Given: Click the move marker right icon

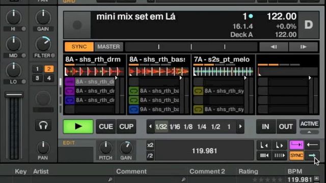Looking at the screenshot, I should coord(280,145).
